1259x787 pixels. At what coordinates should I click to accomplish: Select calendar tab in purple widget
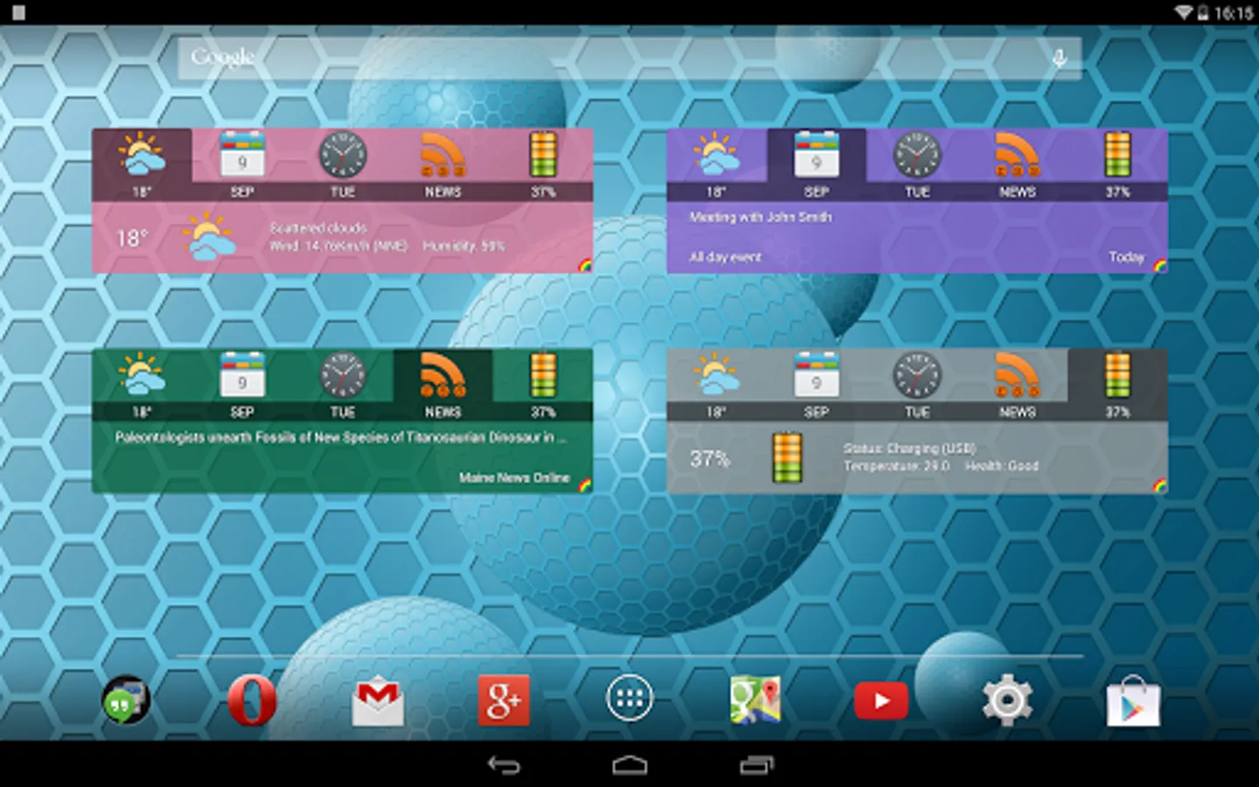coord(817,164)
